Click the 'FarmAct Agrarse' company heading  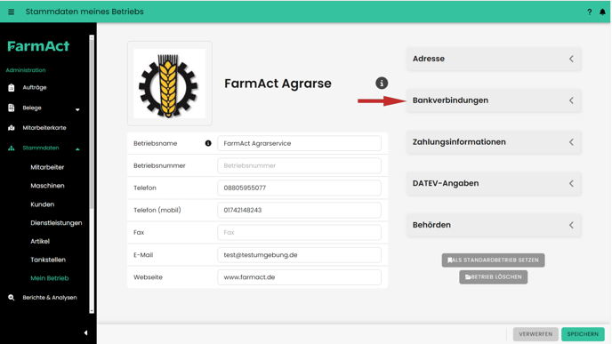click(x=278, y=84)
